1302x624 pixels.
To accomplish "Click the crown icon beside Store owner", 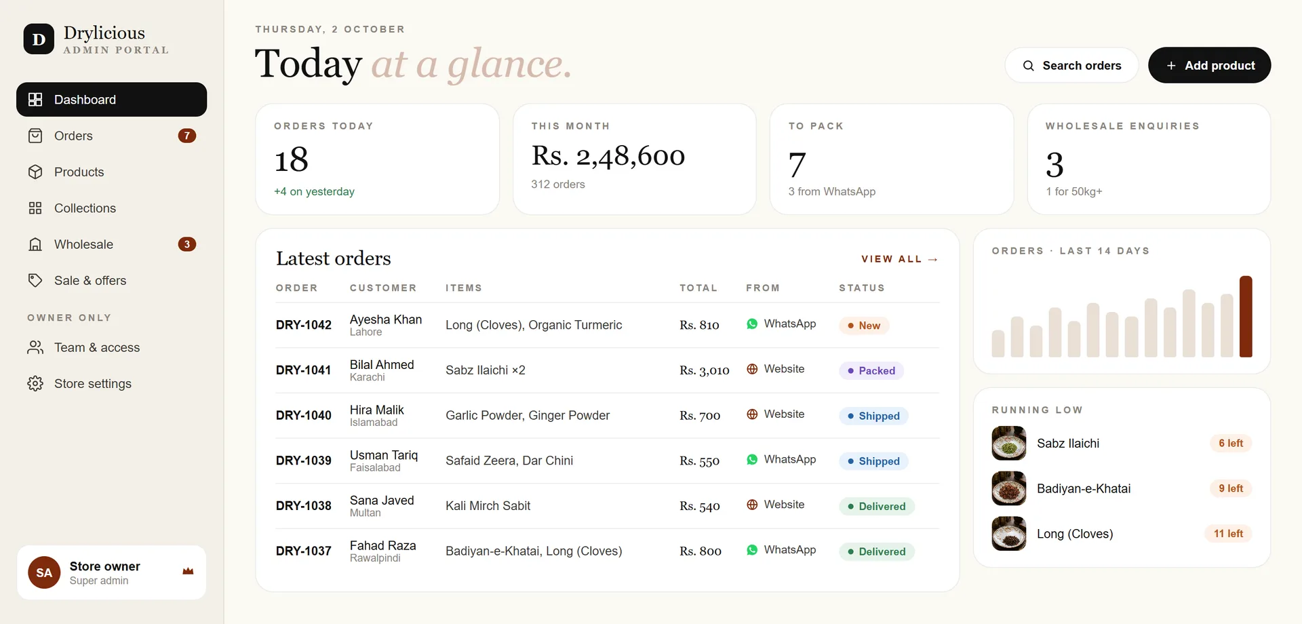I will 188,572.
